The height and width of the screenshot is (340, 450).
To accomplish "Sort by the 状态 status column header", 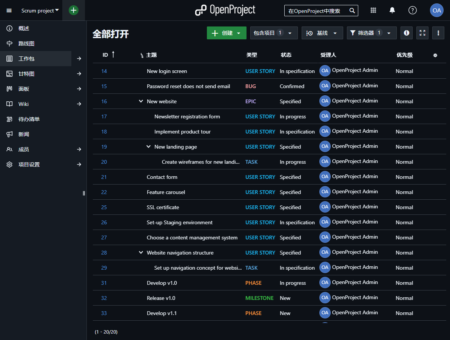I will pyautogui.click(x=286, y=55).
